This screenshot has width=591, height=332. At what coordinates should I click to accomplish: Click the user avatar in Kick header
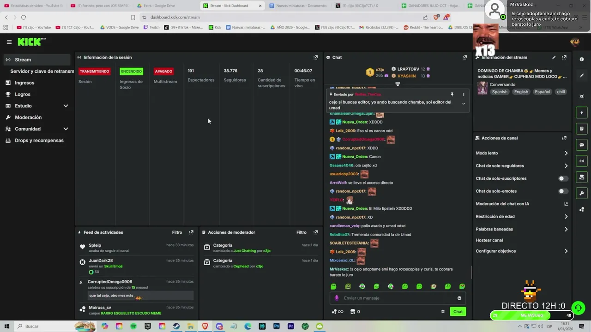(575, 42)
